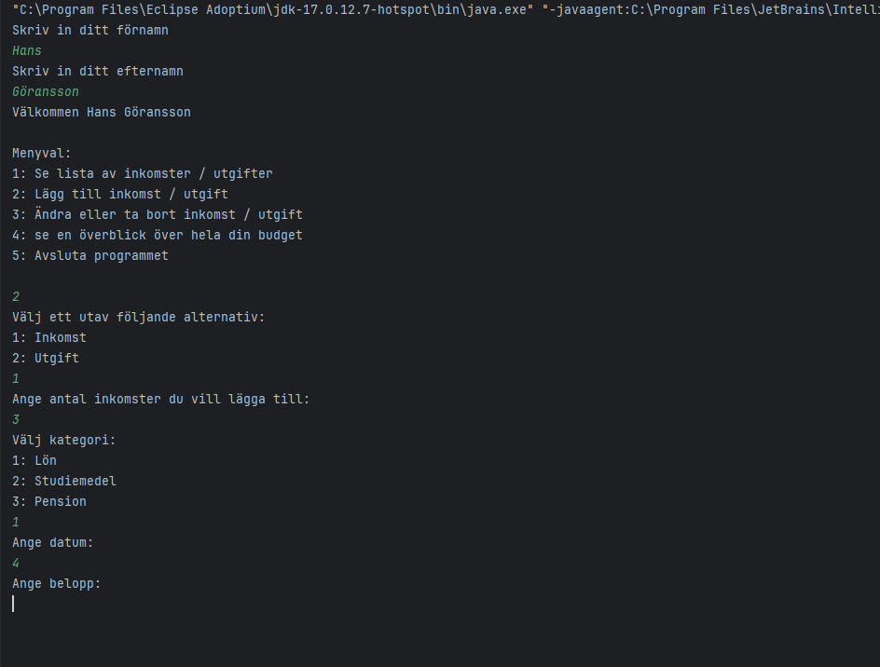Click the green 'Göransson' input text

tap(46, 92)
